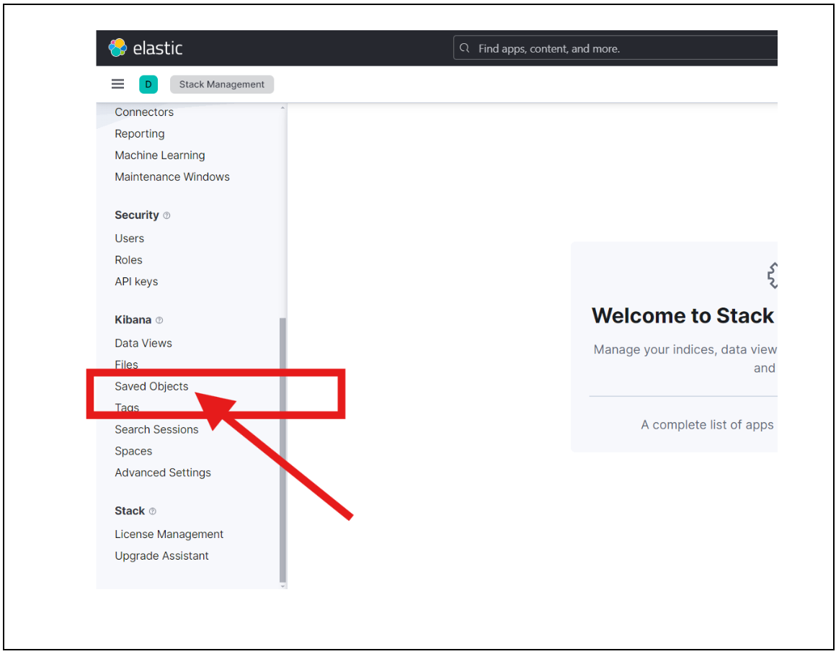
Task: Open Maintenance Windows link
Action: click(x=172, y=176)
